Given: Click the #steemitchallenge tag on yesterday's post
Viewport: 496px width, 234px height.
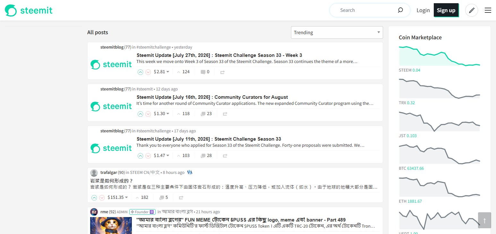Looking at the screenshot, I should pyautogui.click(x=154, y=47).
